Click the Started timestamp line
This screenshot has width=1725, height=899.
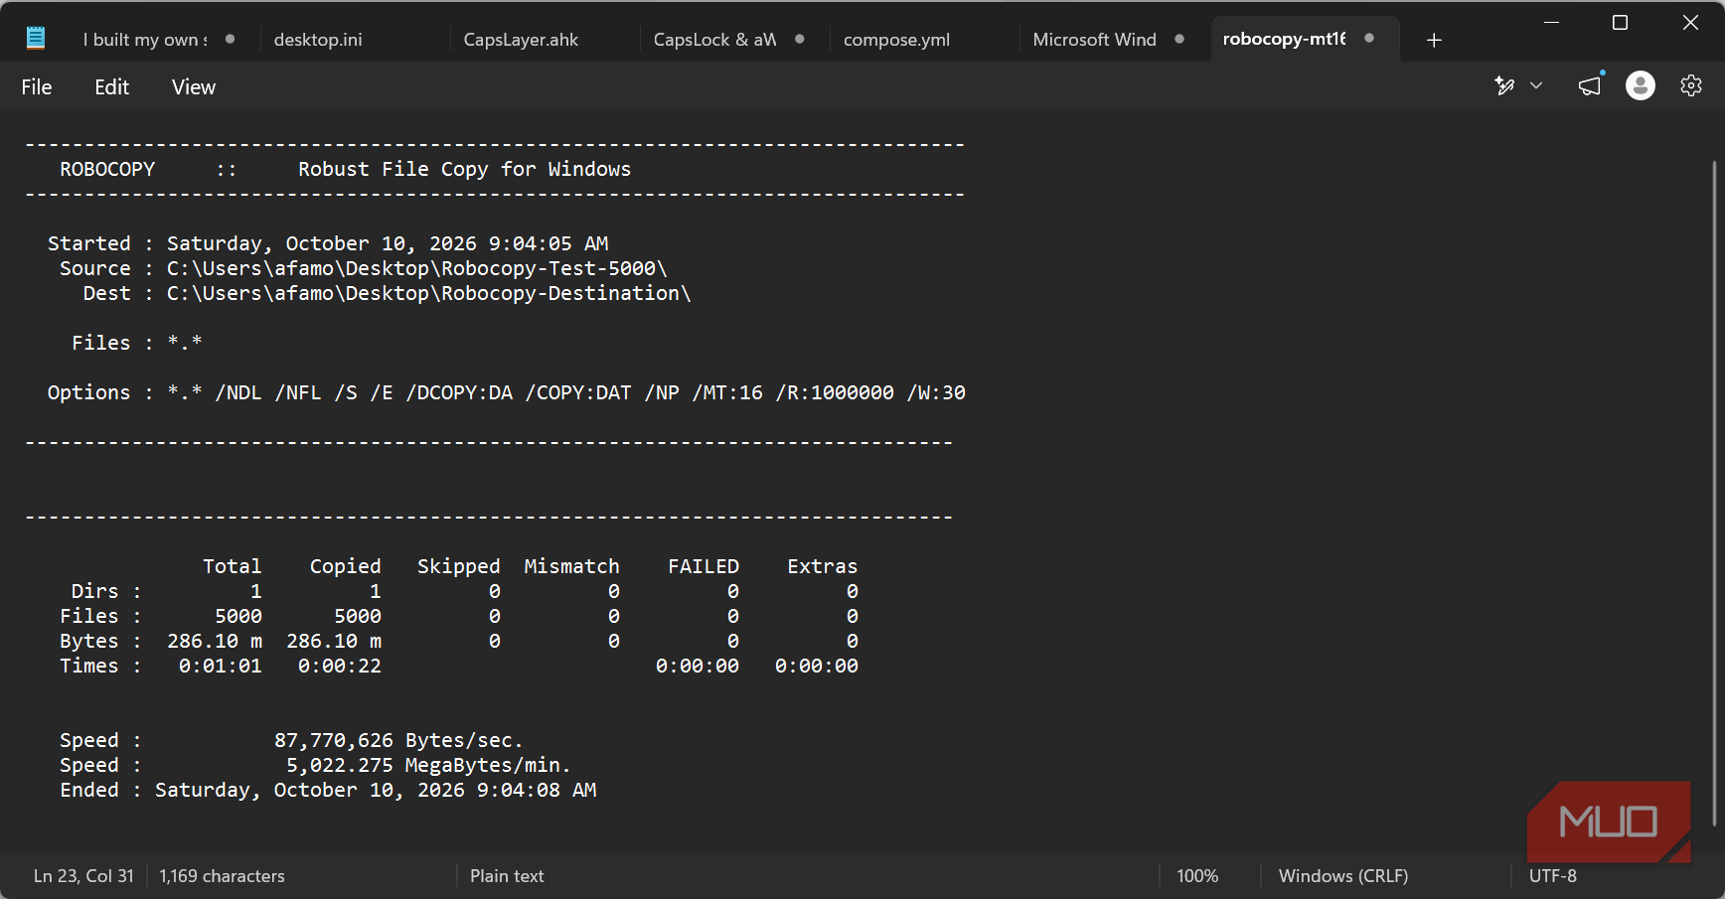[328, 243]
